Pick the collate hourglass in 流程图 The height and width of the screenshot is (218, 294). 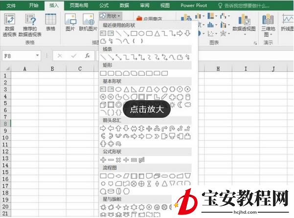tap(149, 183)
